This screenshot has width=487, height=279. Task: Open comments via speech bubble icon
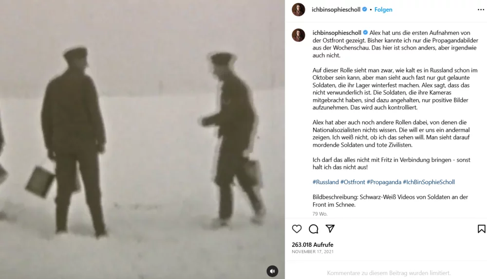(313, 229)
